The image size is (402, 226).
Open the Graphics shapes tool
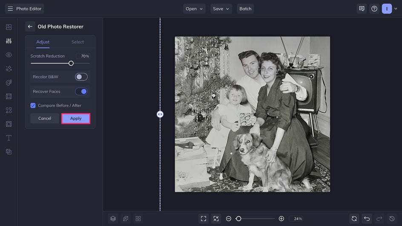tap(9, 110)
